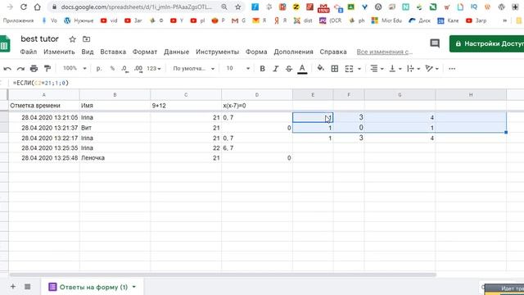The image size is (524, 295).
Task: Click the move to folder icon
Action: pos(86,39)
